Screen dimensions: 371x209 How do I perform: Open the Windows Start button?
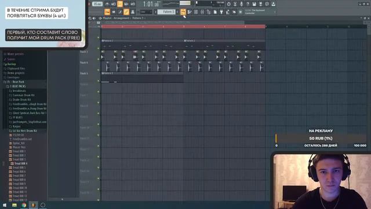(x=5, y=205)
